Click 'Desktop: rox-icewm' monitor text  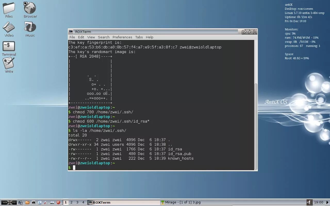[x=299, y=9]
